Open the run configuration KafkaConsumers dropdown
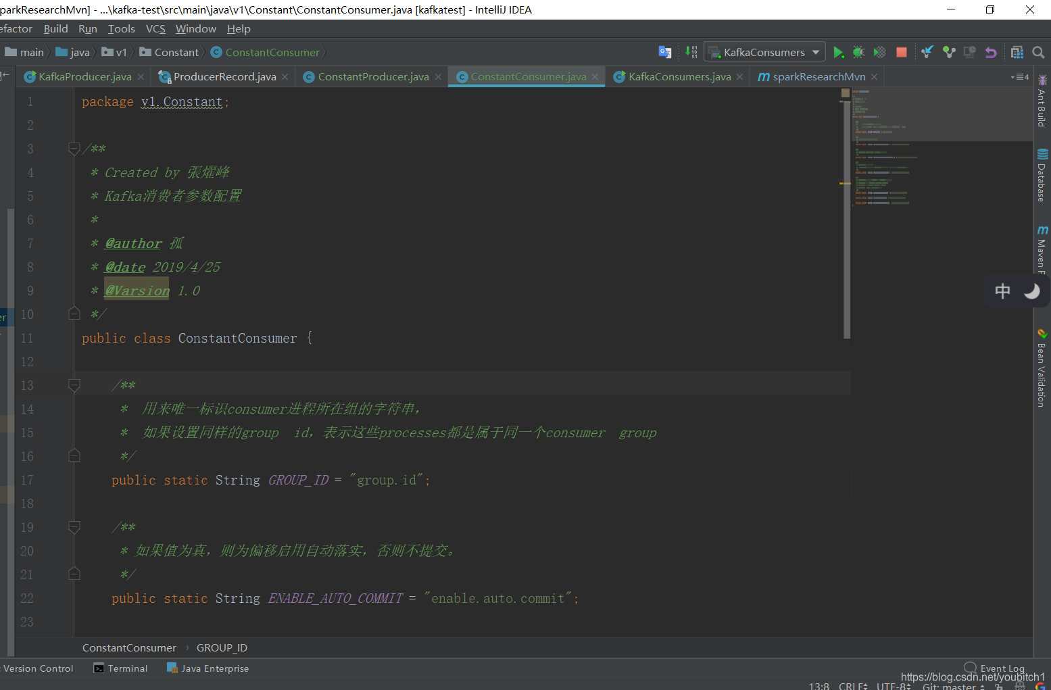Image resolution: width=1051 pixels, height=690 pixels. click(x=764, y=52)
